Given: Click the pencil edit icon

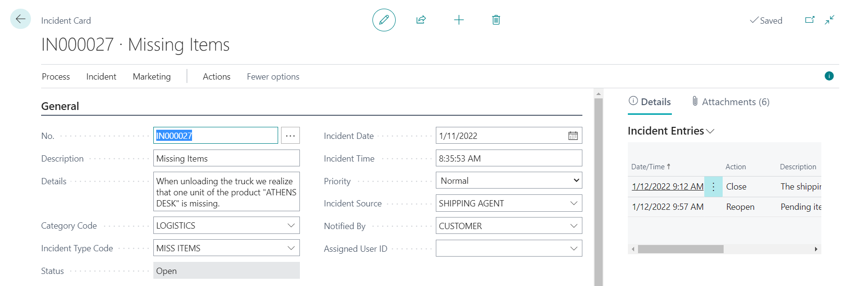Looking at the screenshot, I should (384, 20).
